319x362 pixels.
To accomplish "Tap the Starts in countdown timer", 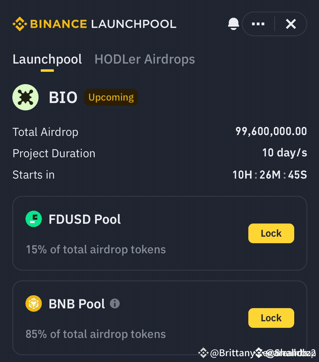I will (270, 175).
